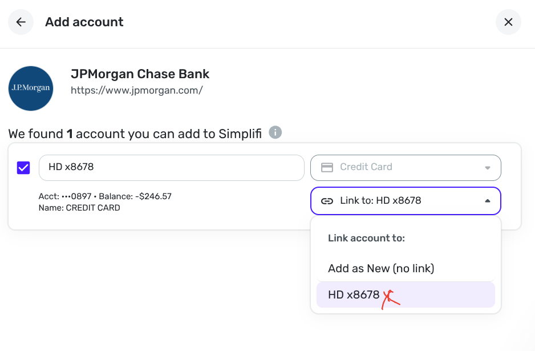This screenshot has height=351, width=535.
Task: Choose HD x8678 in link list
Action: point(354,295)
